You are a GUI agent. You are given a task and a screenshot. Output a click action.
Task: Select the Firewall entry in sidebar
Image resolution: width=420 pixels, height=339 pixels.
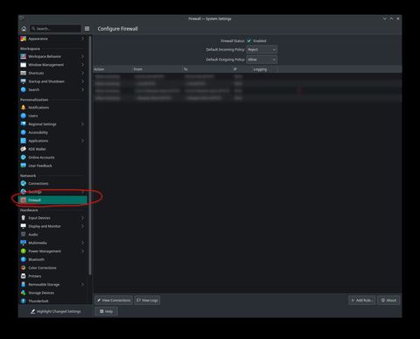tap(52, 200)
